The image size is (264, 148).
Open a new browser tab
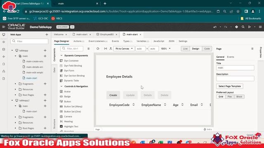105,4
